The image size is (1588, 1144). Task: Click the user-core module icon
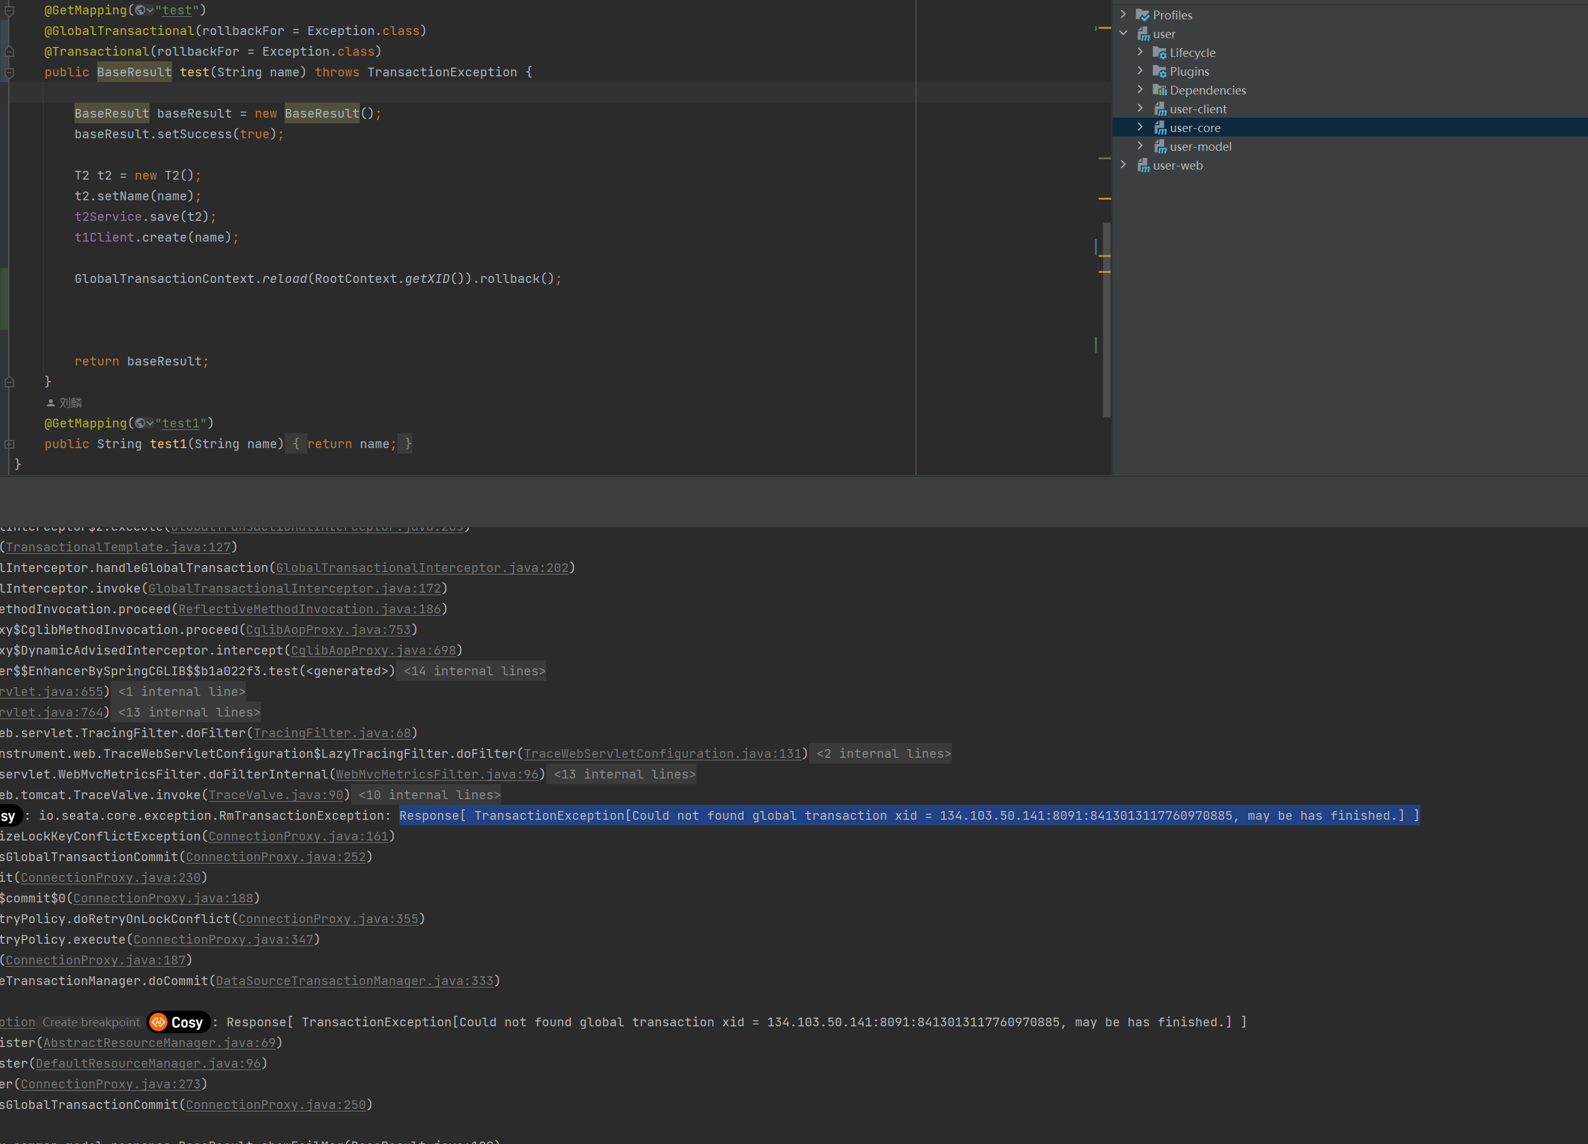tap(1159, 128)
